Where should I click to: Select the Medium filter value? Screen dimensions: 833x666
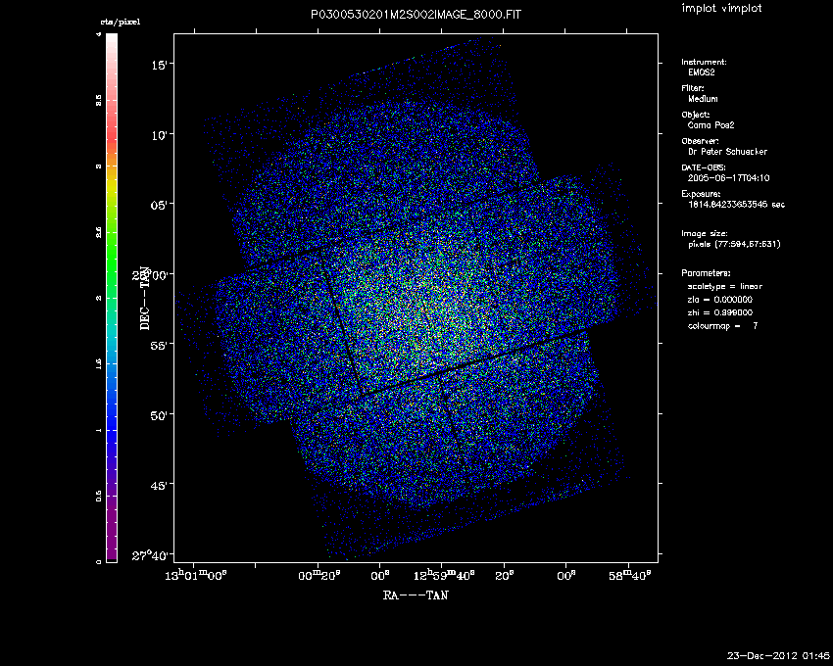[x=703, y=99]
